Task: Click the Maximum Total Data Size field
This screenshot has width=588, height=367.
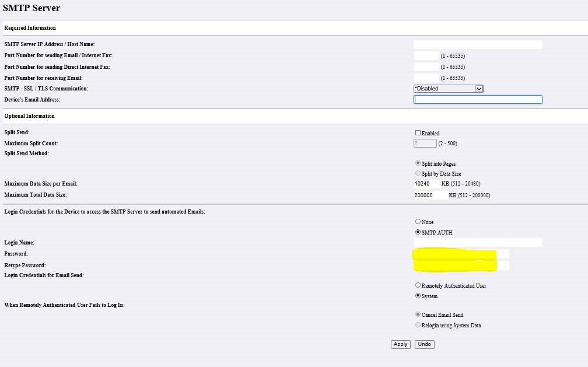Action: [429, 194]
